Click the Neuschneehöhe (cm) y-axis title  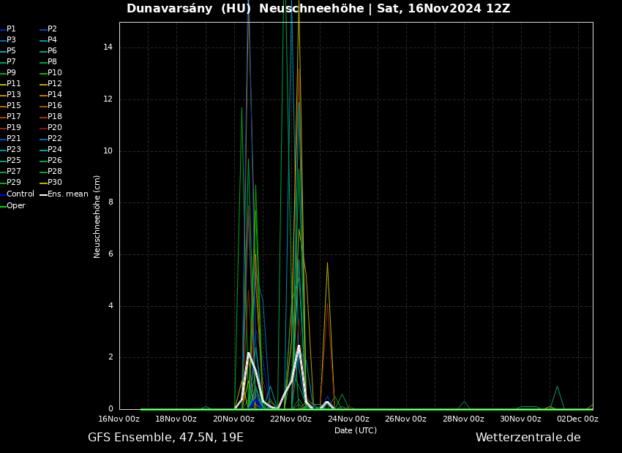[x=97, y=216]
